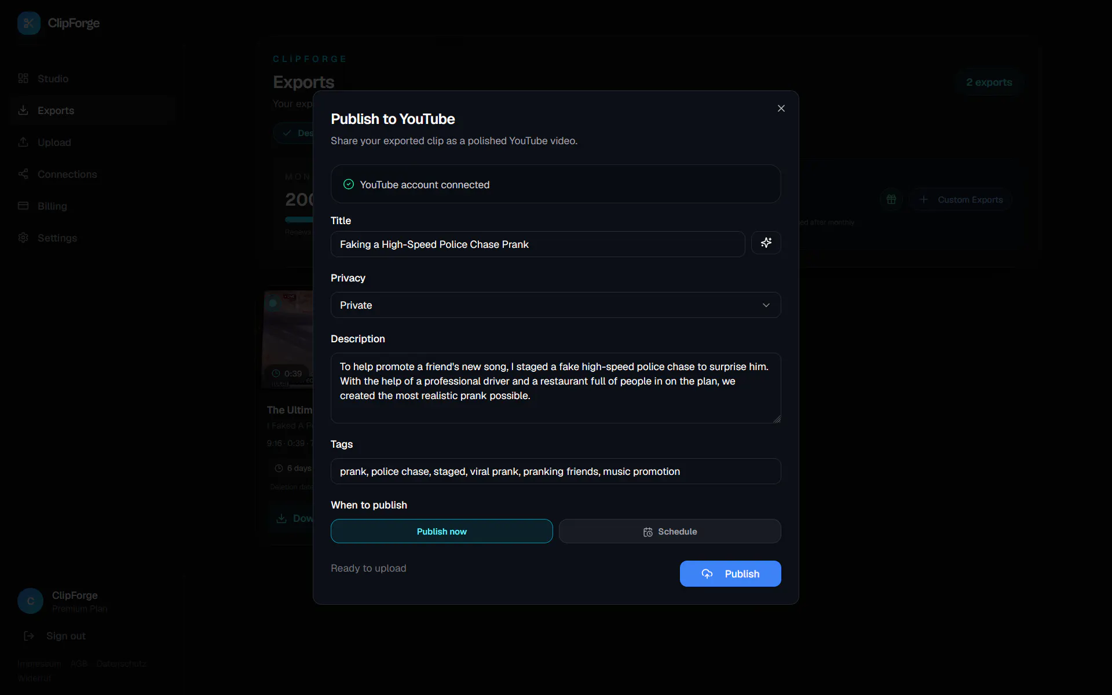
Task: Click the Studio grid icon in sidebar
Action: tap(23, 78)
